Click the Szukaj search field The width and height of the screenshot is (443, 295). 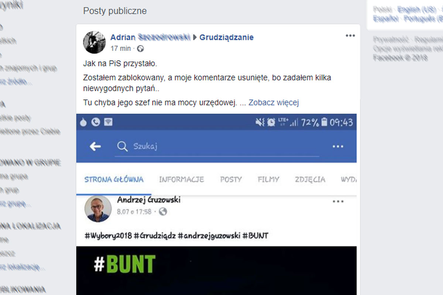pyautogui.click(x=221, y=146)
